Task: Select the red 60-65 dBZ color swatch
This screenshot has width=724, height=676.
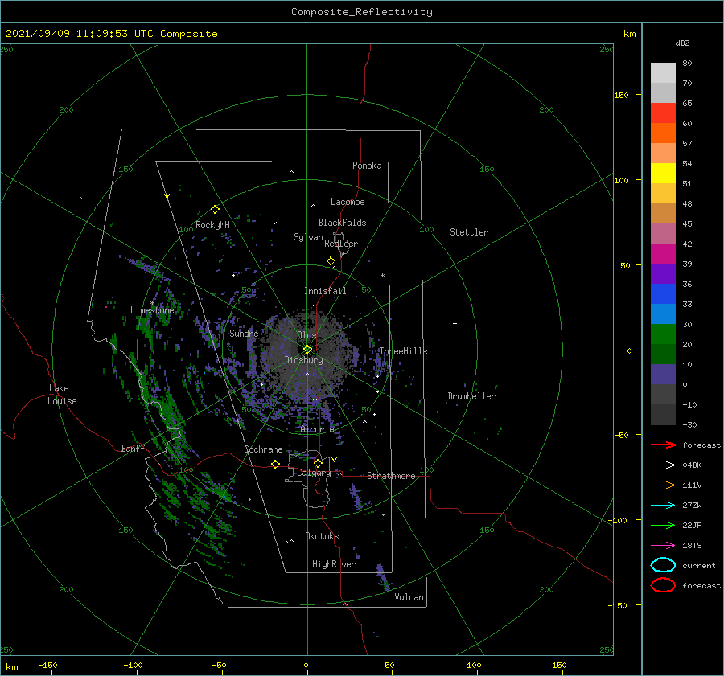Action: tap(663, 113)
